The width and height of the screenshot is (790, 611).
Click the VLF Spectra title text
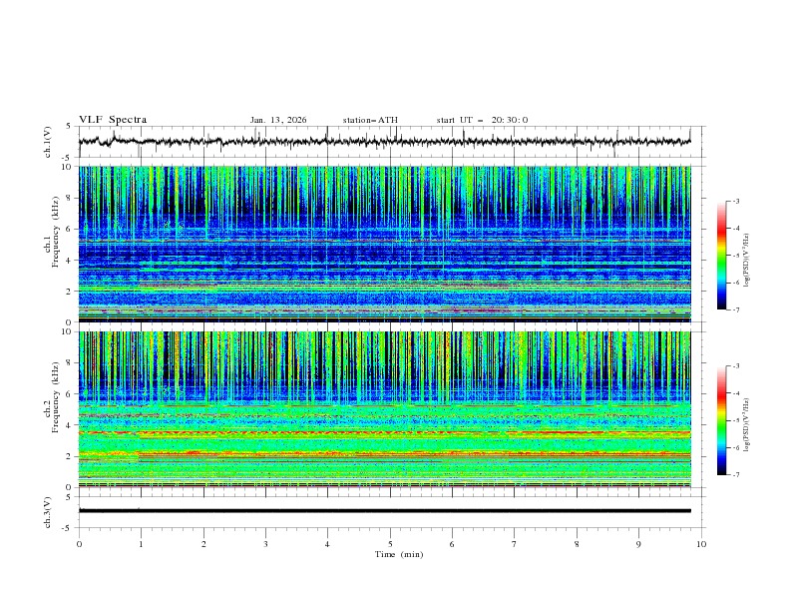pos(113,120)
